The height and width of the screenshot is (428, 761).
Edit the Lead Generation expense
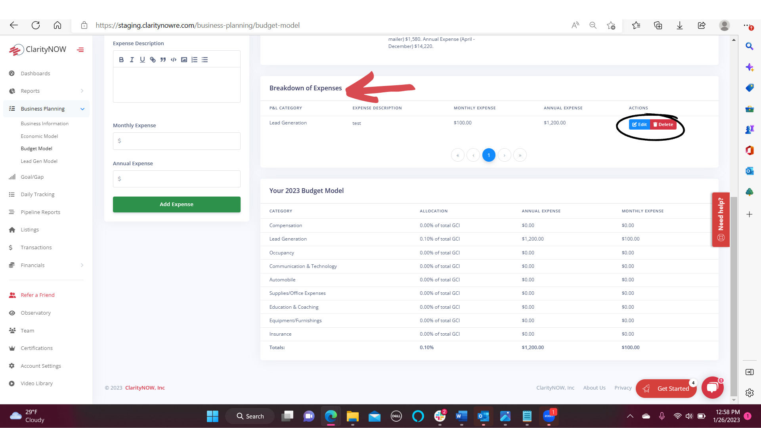(x=639, y=124)
